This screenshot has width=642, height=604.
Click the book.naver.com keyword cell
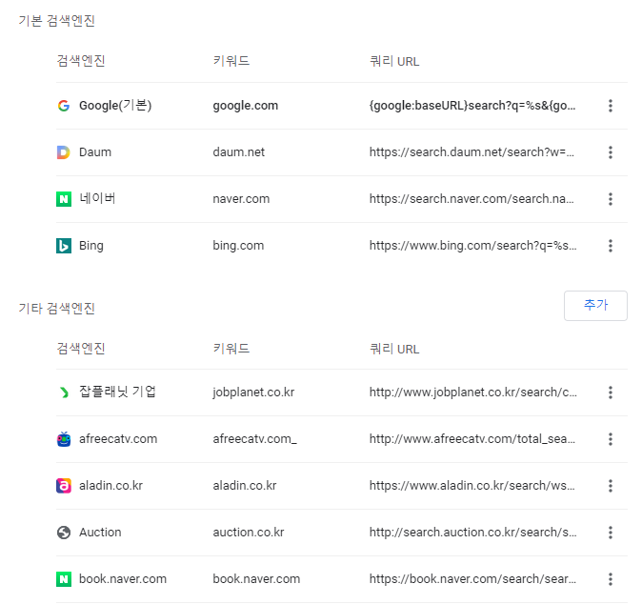(x=256, y=579)
